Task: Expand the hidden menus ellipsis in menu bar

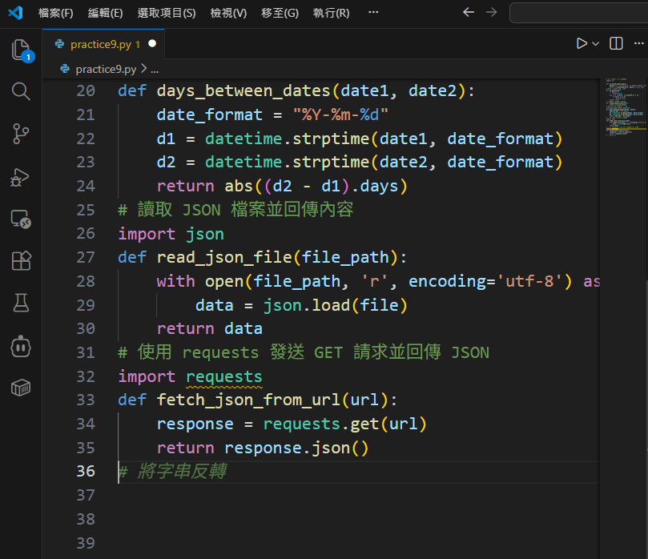Action: pos(373,13)
